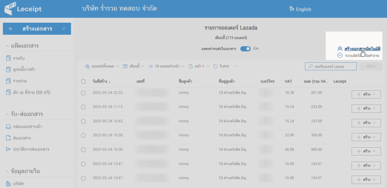The height and width of the screenshot is (188, 387).
Task: Click the รีเฟรช refresh icon
Action: click(x=215, y=66)
